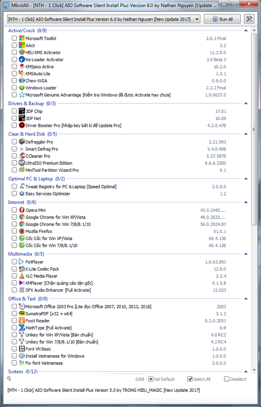Click the 56.0.2924.87 version value
The height and width of the screenshot is (407, 261).
click(214, 224)
